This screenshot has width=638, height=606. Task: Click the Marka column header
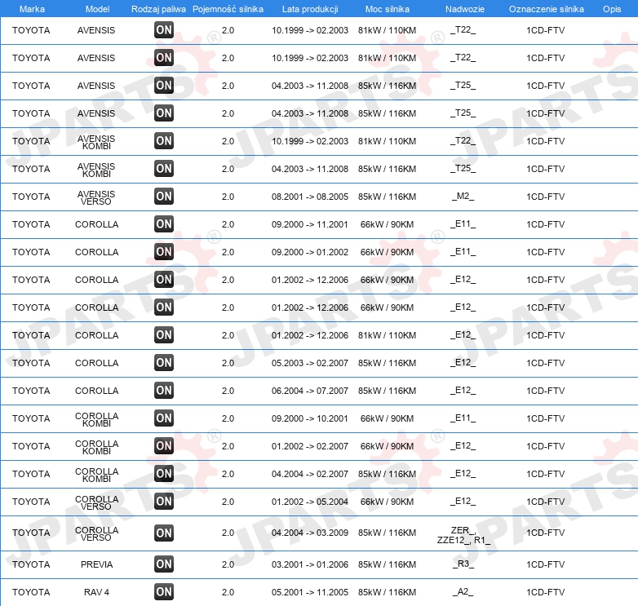tap(32, 9)
